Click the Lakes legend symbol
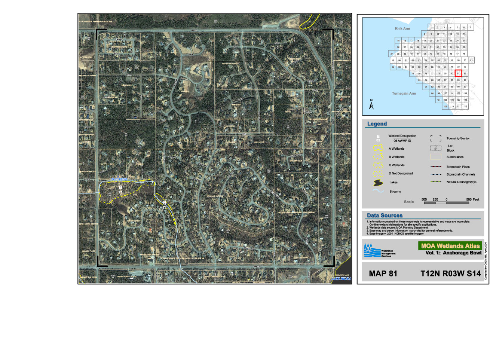 click(x=378, y=183)
